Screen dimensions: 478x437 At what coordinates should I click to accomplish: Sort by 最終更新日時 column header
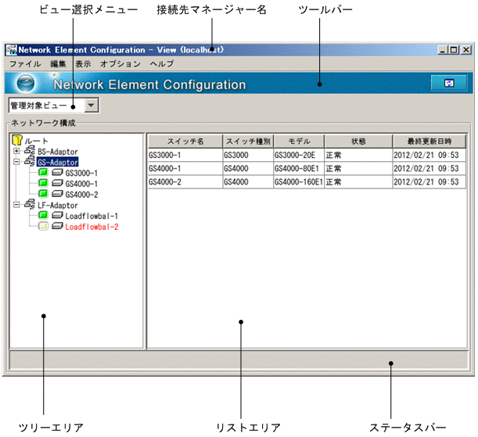pos(429,141)
